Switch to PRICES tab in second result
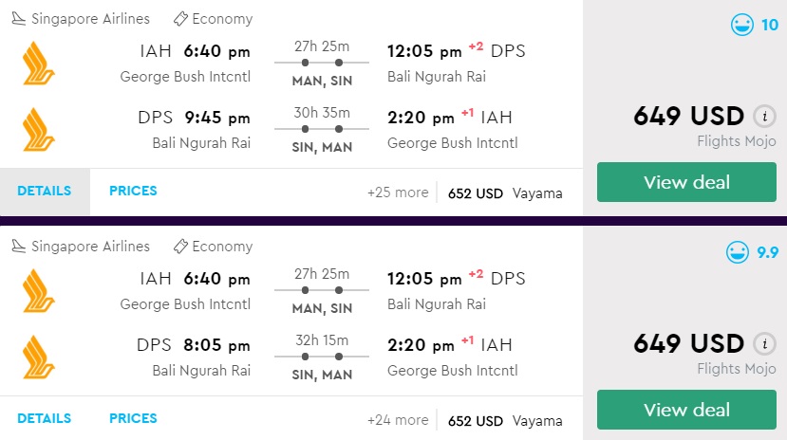The width and height of the screenshot is (787, 440). 133,418
